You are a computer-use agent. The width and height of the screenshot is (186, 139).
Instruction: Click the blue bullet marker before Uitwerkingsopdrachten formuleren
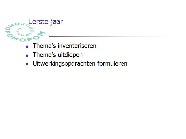tap(27, 64)
